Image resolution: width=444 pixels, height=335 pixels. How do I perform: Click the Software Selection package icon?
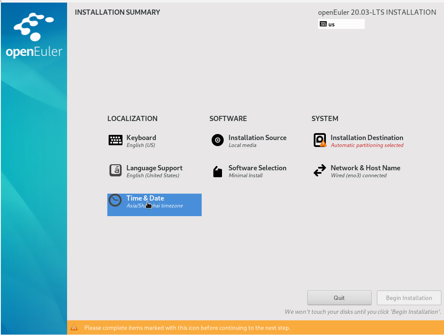coord(218,172)
